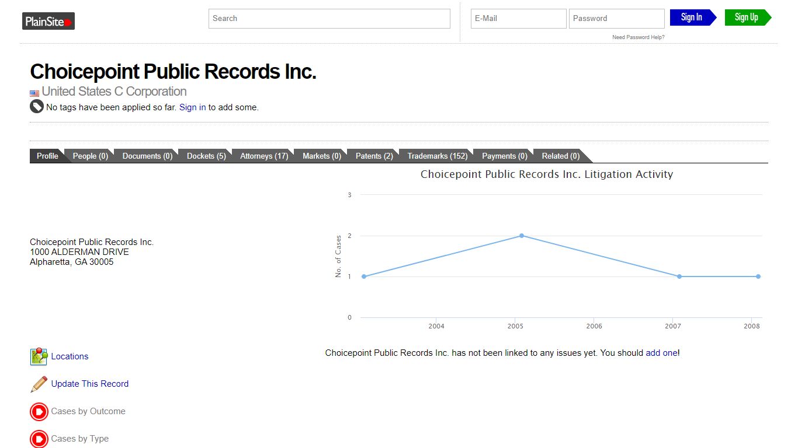Click the 'Choicepoint Public Records Inc.' heading
Screen dimensions: 798x448
coord(173,72)
